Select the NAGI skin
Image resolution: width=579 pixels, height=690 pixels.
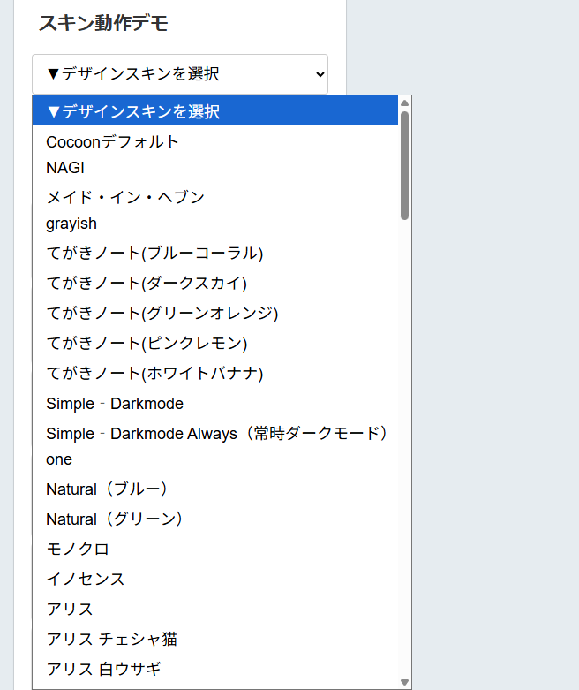pyautogui.click(x=65, y=167)
